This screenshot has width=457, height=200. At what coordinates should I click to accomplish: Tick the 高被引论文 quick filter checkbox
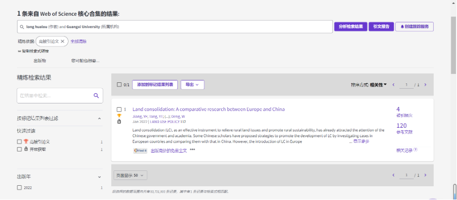click(19, 142)
